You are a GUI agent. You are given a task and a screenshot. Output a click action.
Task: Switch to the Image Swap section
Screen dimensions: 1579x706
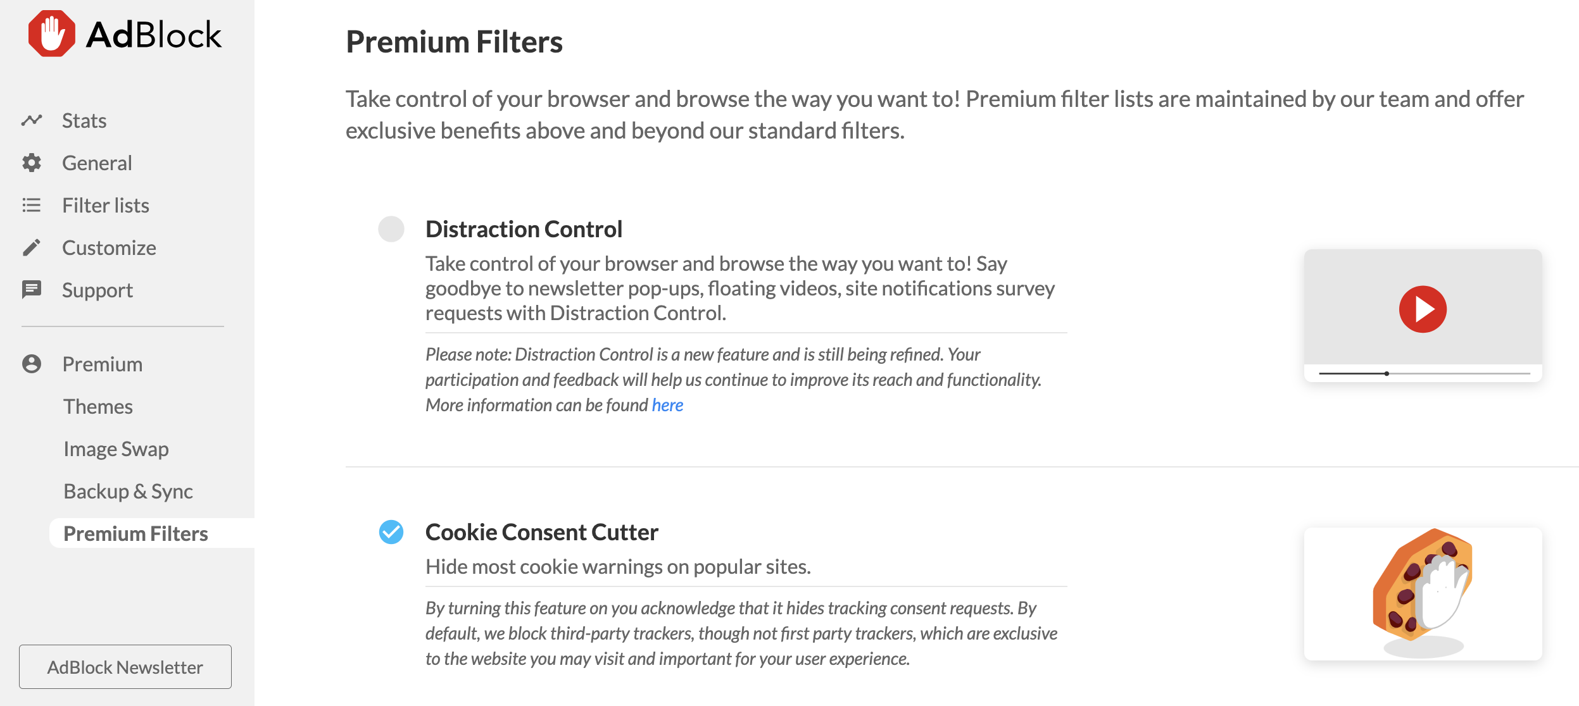point(116,449)
